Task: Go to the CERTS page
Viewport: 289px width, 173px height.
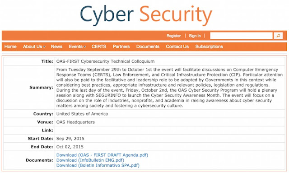Action: [99, 47]
